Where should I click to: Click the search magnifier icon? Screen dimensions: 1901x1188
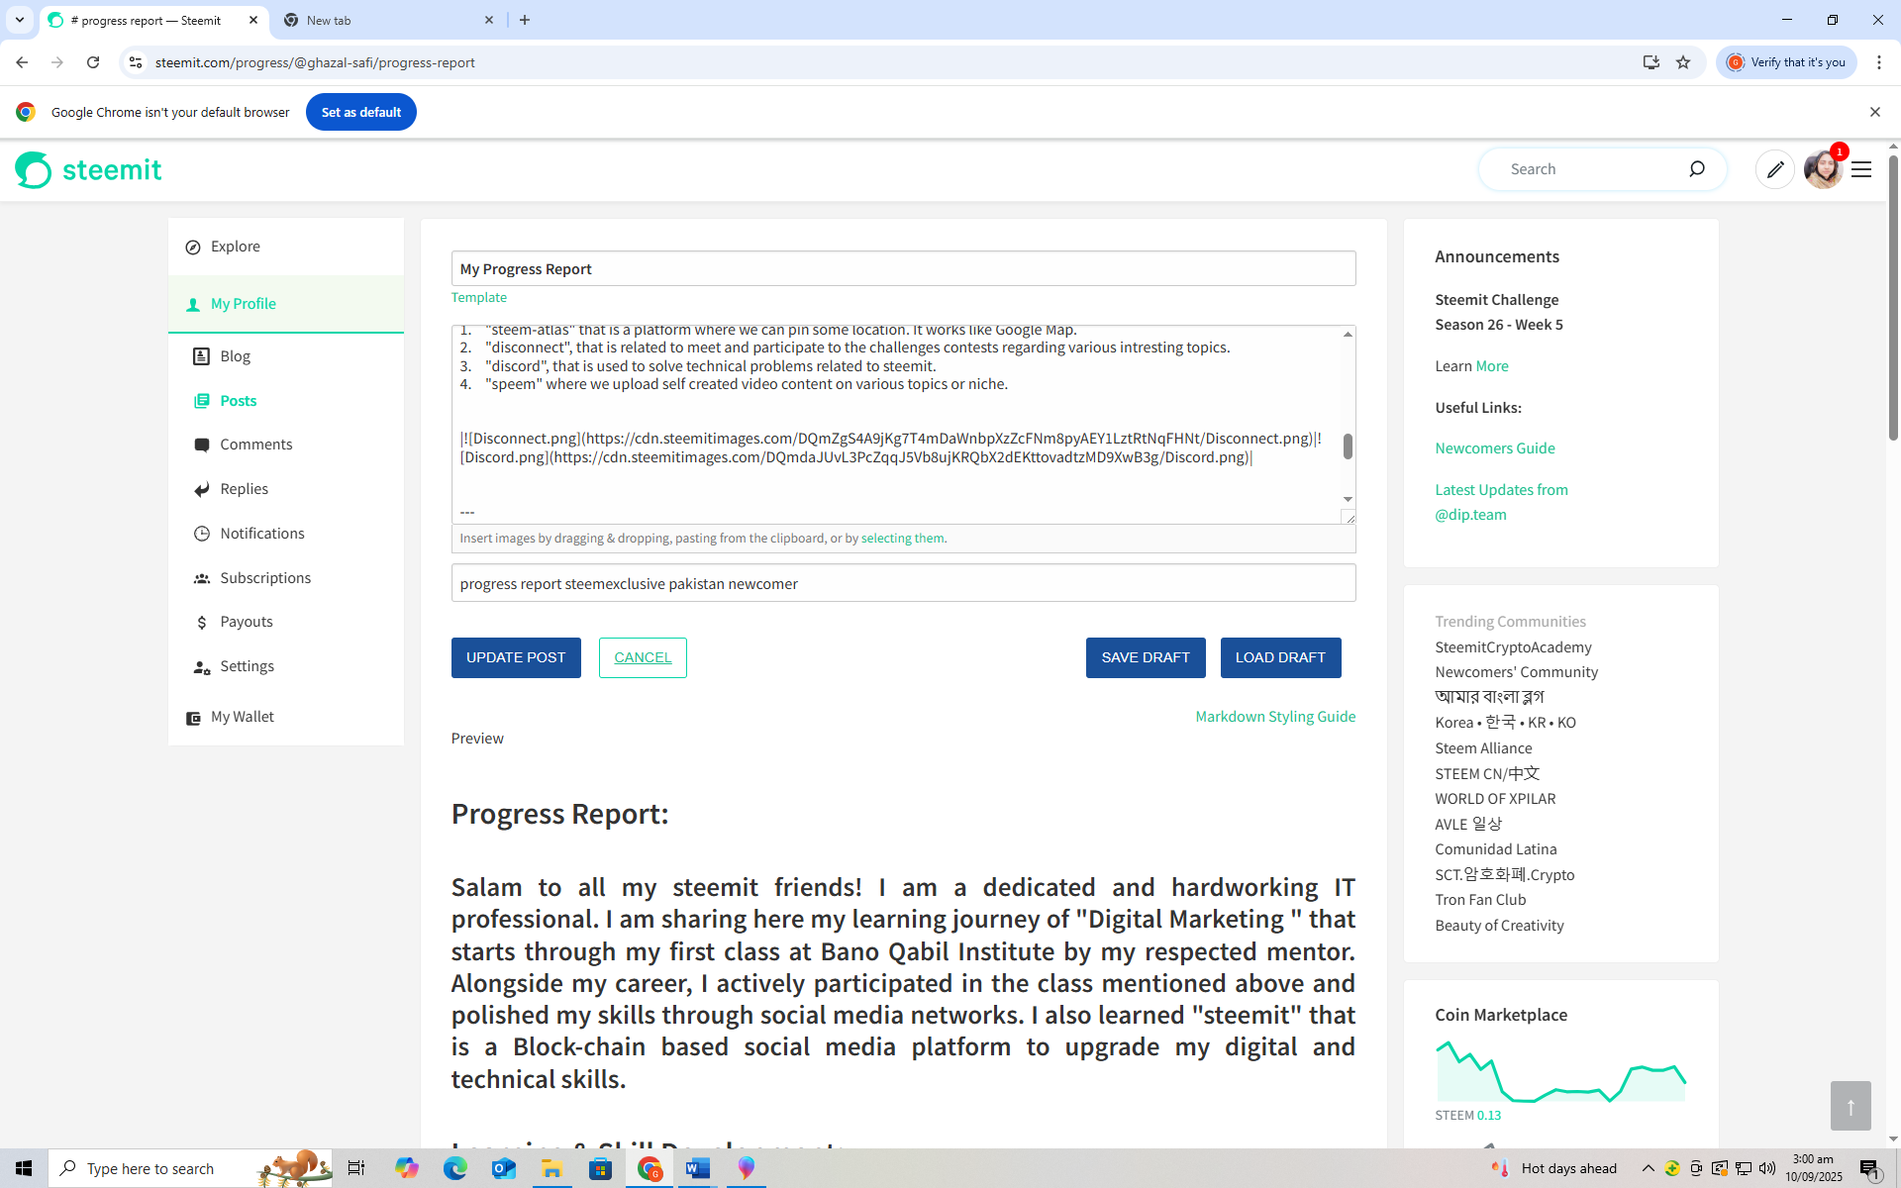pyautogui.click(x=1696, y=169)
